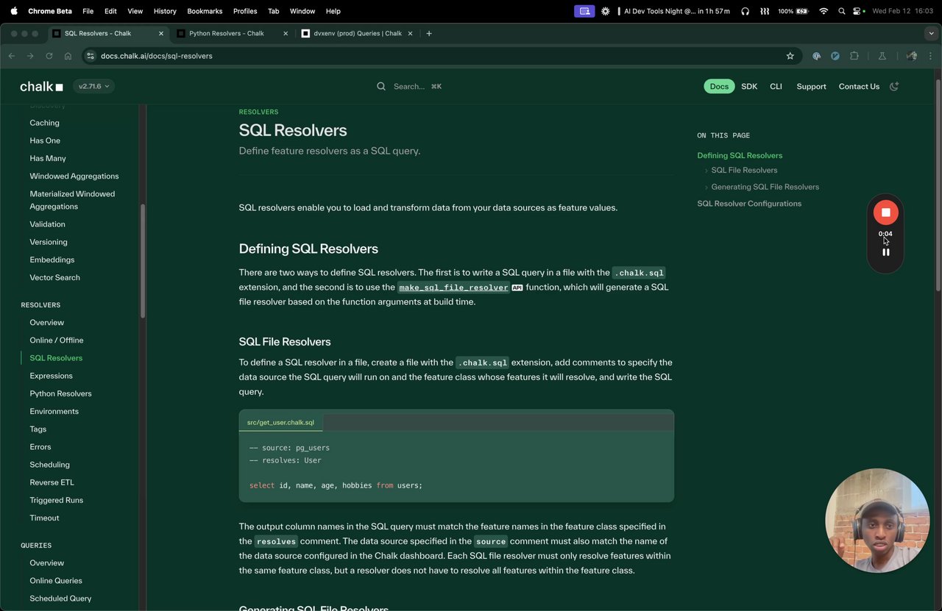Open the tab search dropdown chevron

coord(932,33)
